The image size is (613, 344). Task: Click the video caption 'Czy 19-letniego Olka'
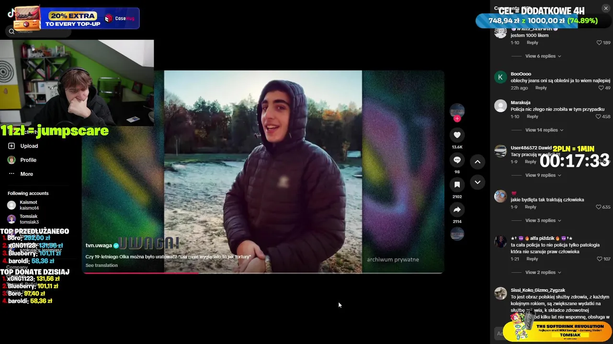pos(168,257)
